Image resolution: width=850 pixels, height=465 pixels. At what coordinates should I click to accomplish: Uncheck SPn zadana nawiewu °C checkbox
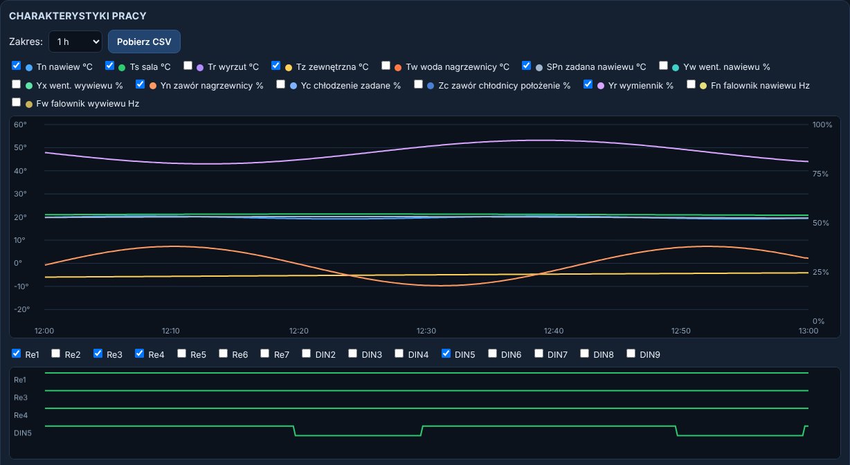(x=526, y=66)
